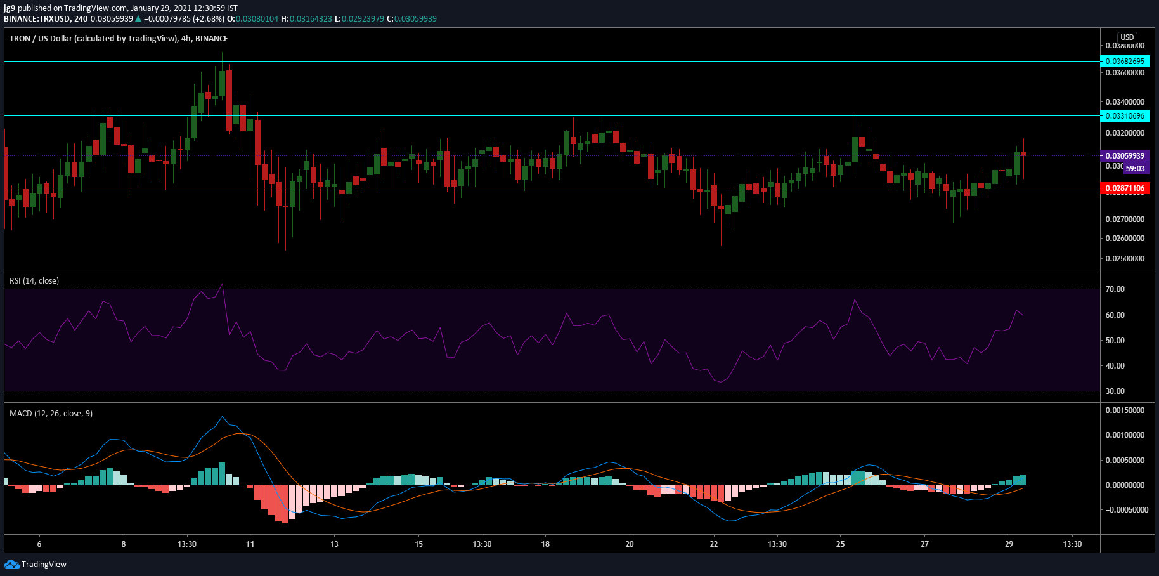
Task: Click the MACD (12, 26, close, 9) label
Action: pos(51,414)
